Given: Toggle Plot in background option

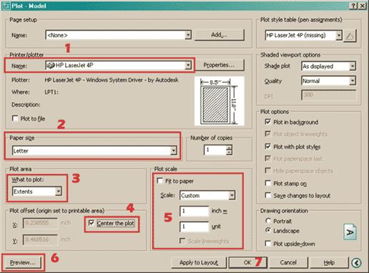Looking at the screenshot, I should click(267, 122).
